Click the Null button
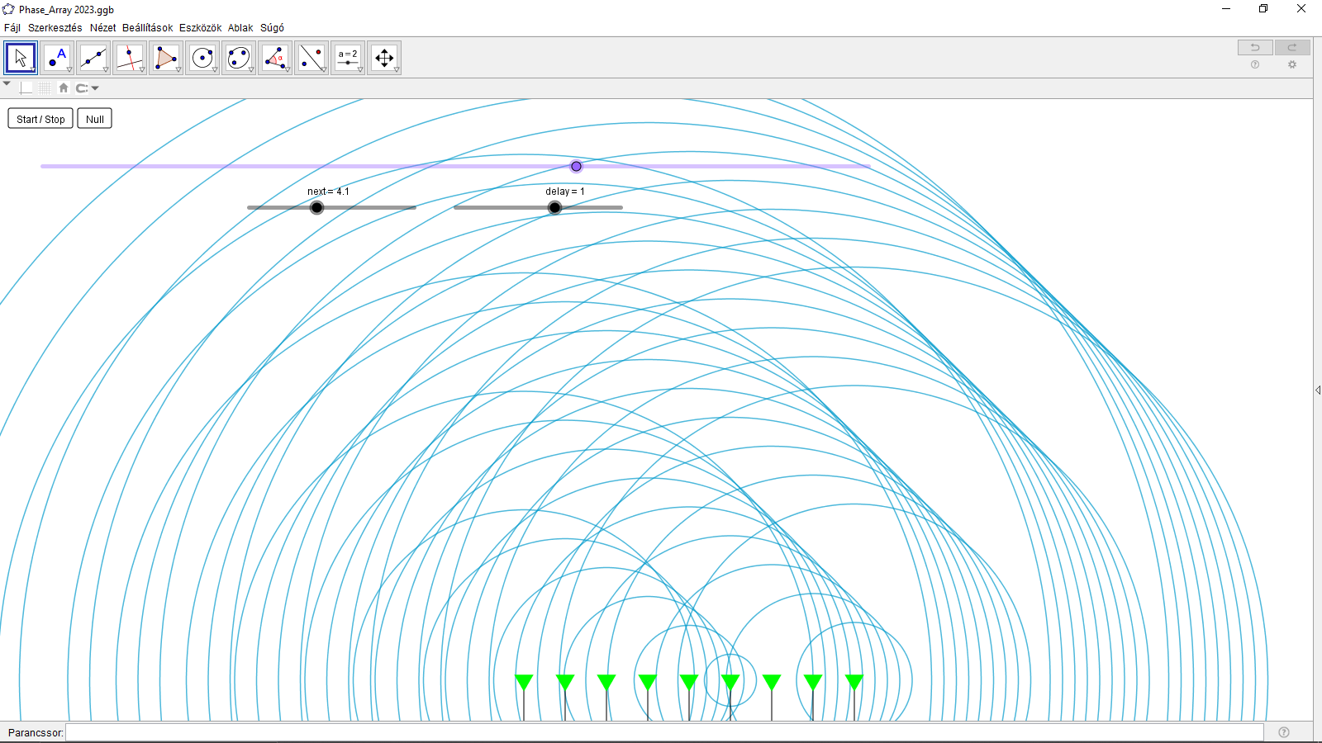Screen dimensions: 1322x743 click(94, 119)
